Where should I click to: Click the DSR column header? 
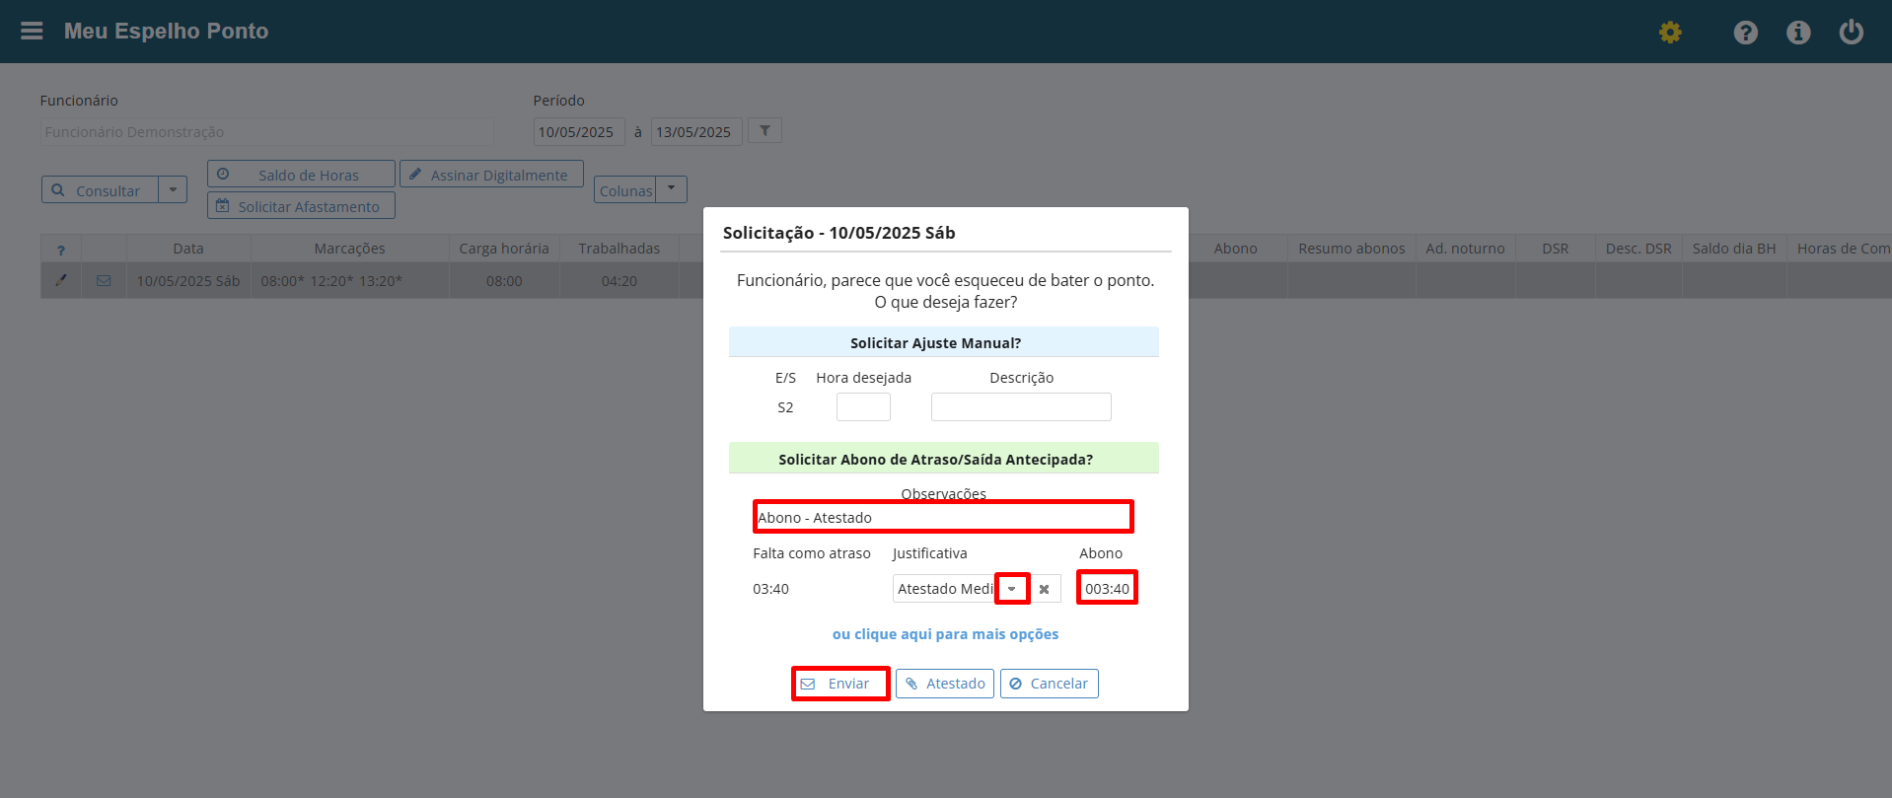[x=1556, y=249]
